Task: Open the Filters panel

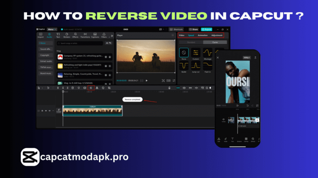Action: (104, 35)
